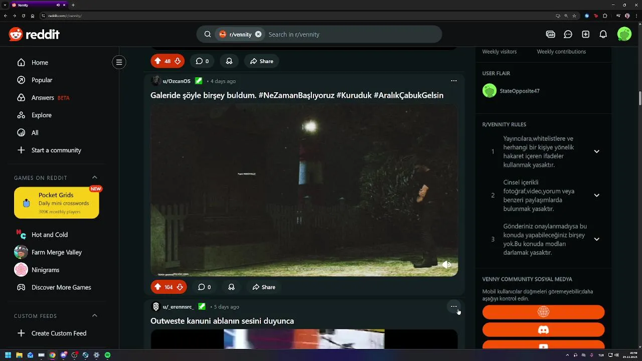Click the magnifier search icon
Viewport: 642px width, 361px height.
coord(207,34)
